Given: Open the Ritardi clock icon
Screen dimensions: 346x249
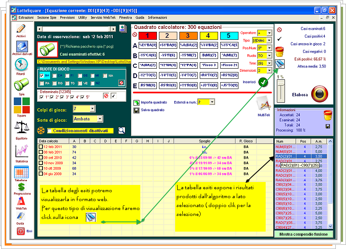Looking at the screenshot, I should click(21, 65).
